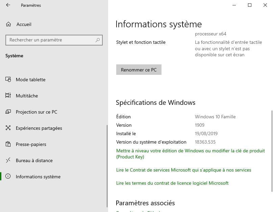The width and height of the screenshot is (273, 212).
Task: Click the Presse-papiers clipboard icon
Action: (x=8, y=144)
